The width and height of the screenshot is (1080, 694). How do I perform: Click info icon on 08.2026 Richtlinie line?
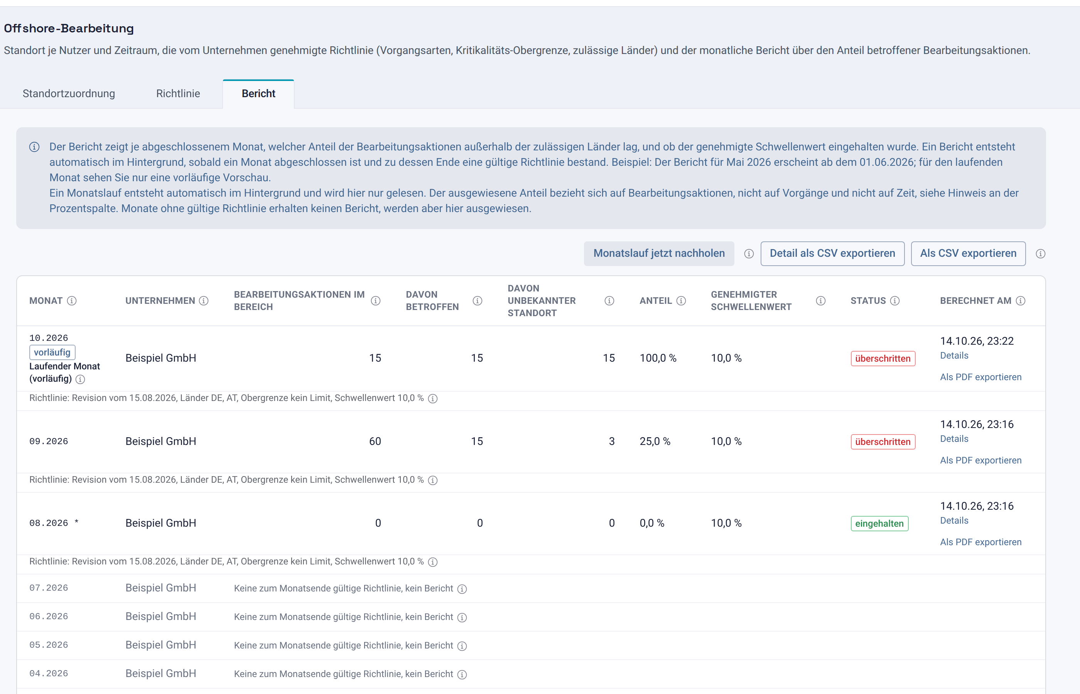point(433,562)
